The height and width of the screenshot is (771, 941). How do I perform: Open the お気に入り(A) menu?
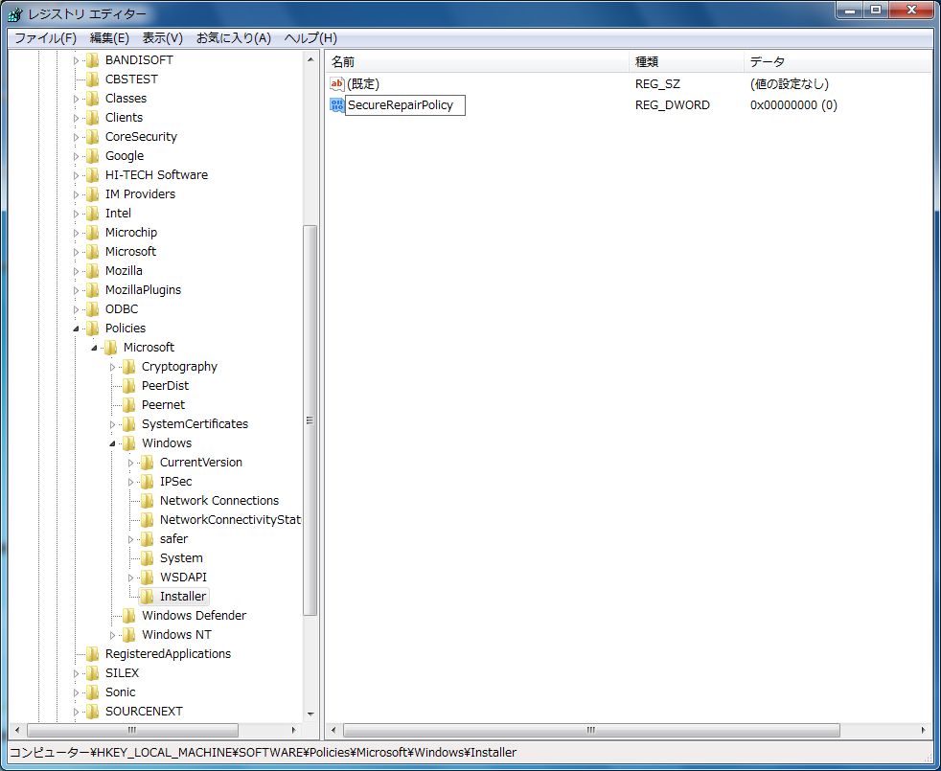coord(234,37)
